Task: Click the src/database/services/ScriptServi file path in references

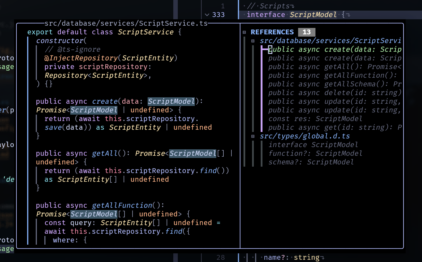Action: (331, 41)
